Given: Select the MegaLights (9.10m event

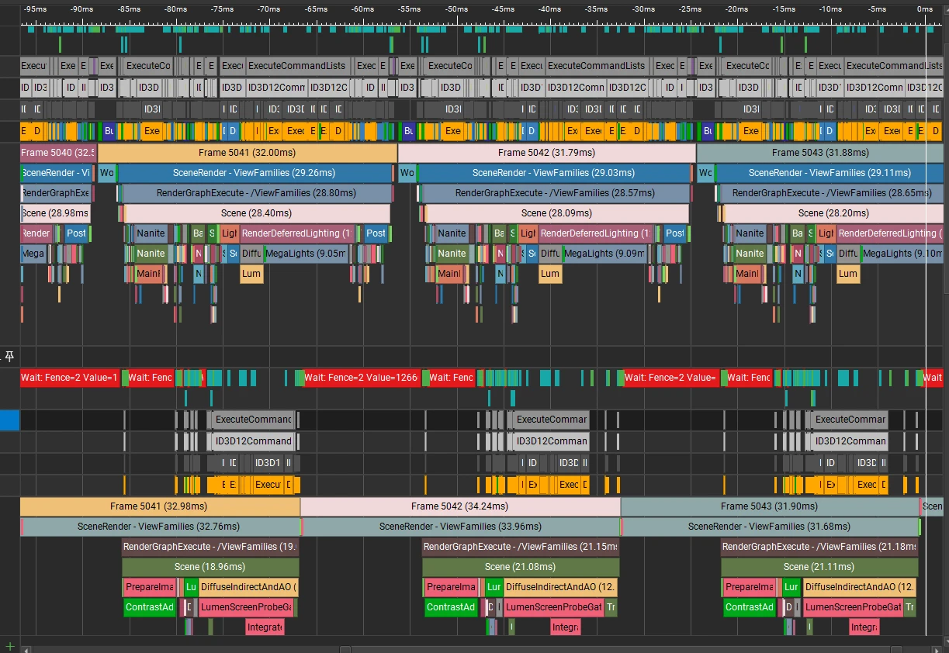Looking at the screenshot, I should tap(901, 254).
